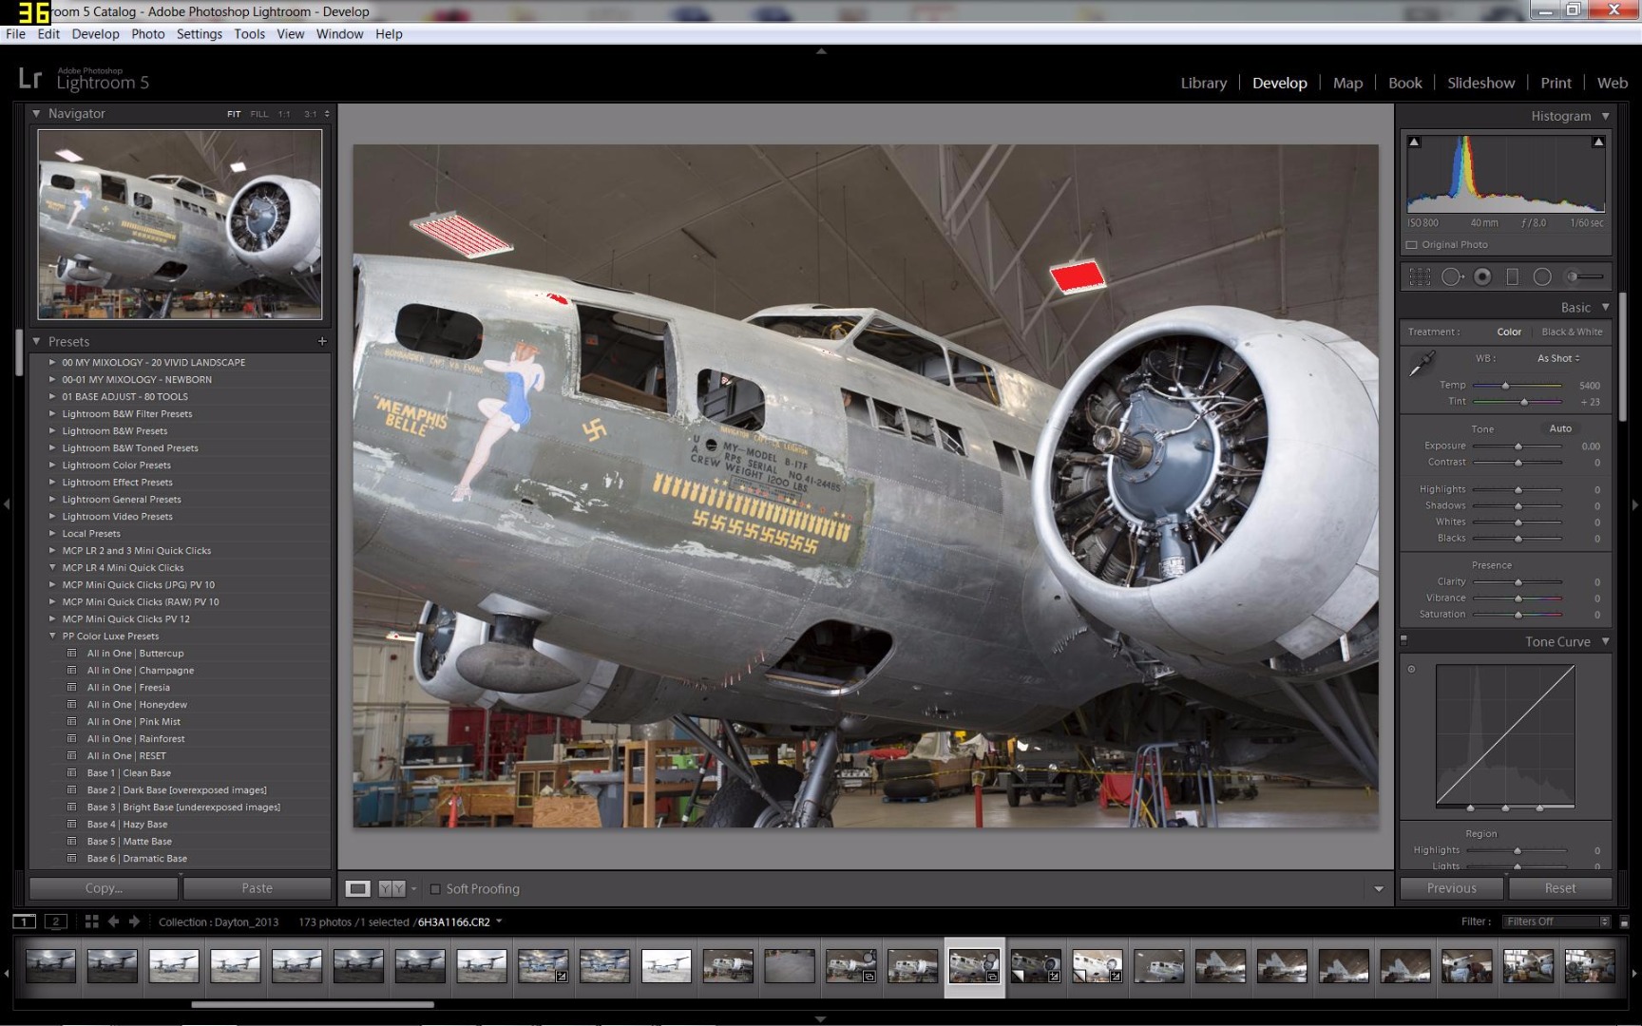This screenshot has width=1642, height=1026.
Task: Open the Slideshow module
Action: click(1480, 83)
